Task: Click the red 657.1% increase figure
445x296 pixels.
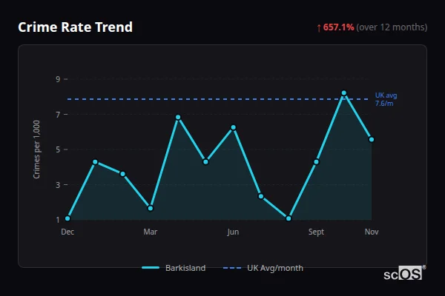Action: tap(338, 27)
